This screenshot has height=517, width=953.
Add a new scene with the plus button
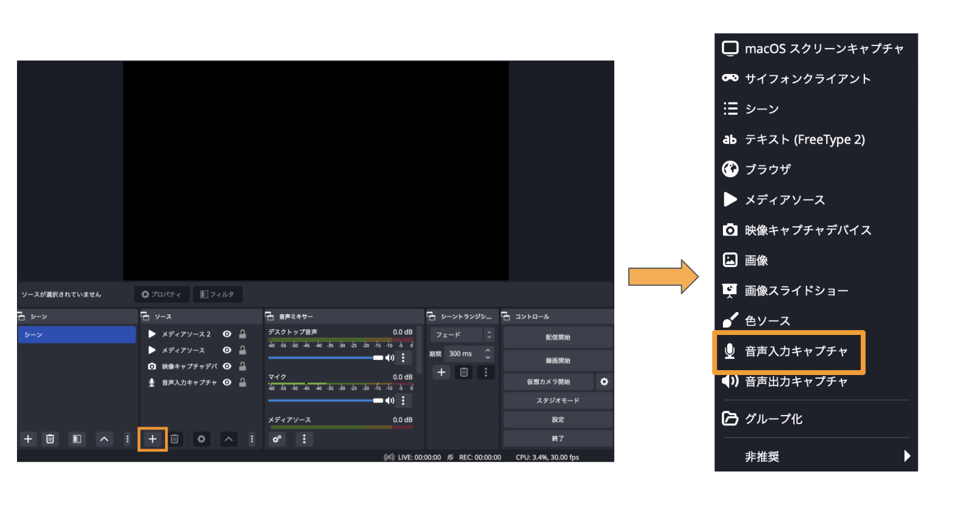coord(28,439)
